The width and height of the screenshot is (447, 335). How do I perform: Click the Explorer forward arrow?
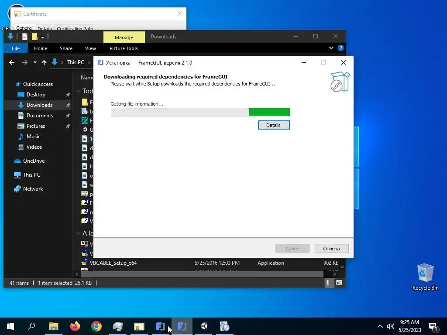[x=25, y=62]
